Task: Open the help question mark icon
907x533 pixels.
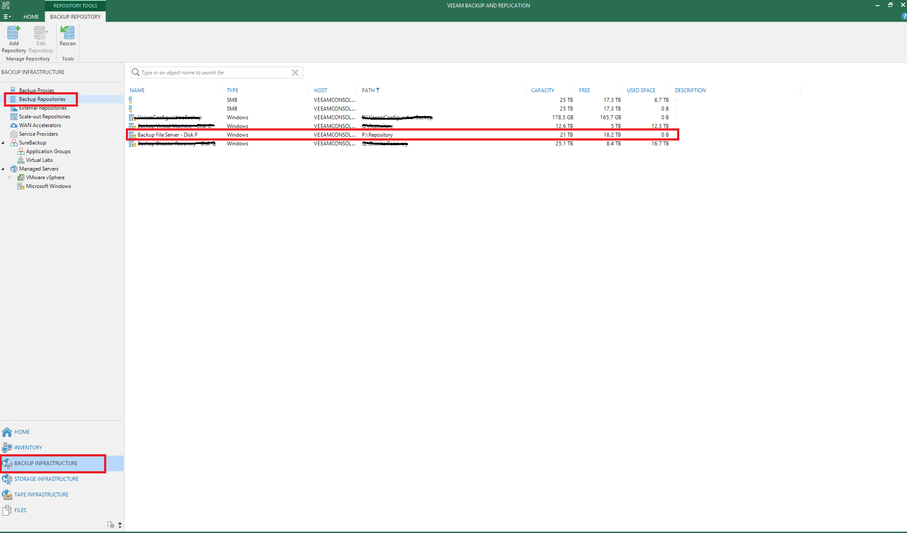Action: [x=904, y=17]
